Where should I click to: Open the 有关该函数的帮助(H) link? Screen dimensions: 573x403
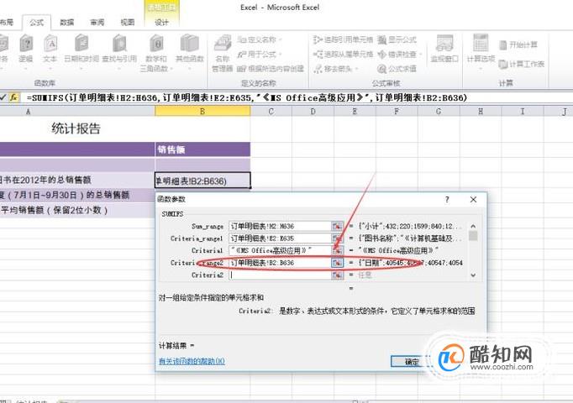pyautogui.click(x=192, y=361)
